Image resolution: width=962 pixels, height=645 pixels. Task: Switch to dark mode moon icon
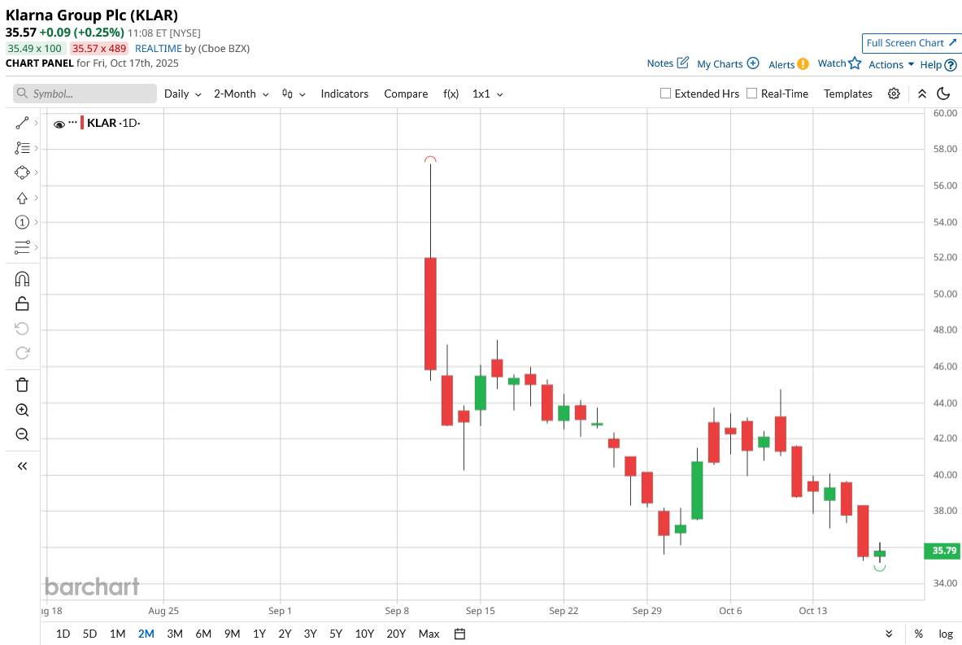tap(943, 94)
